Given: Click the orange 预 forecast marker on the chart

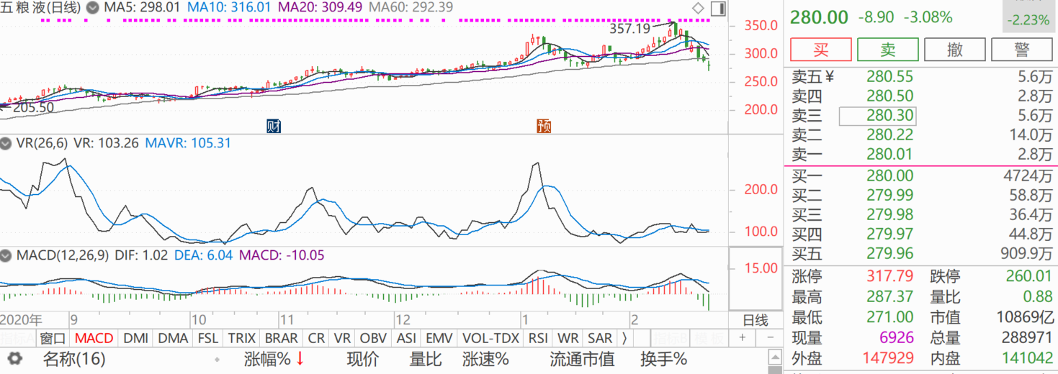Looking at the screenshot, I should pos(544,126).
